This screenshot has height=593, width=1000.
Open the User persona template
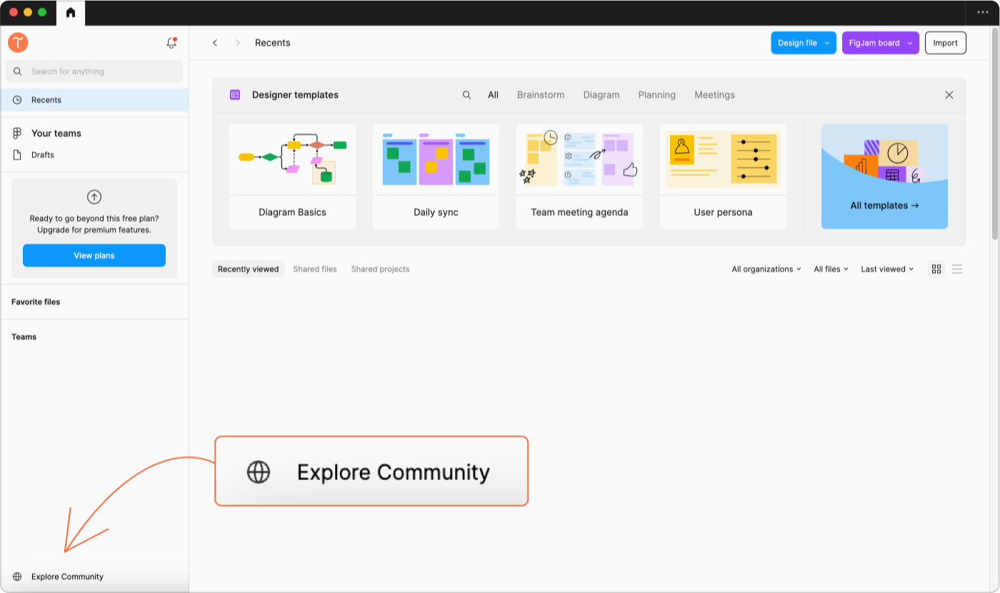pos(723,176)
